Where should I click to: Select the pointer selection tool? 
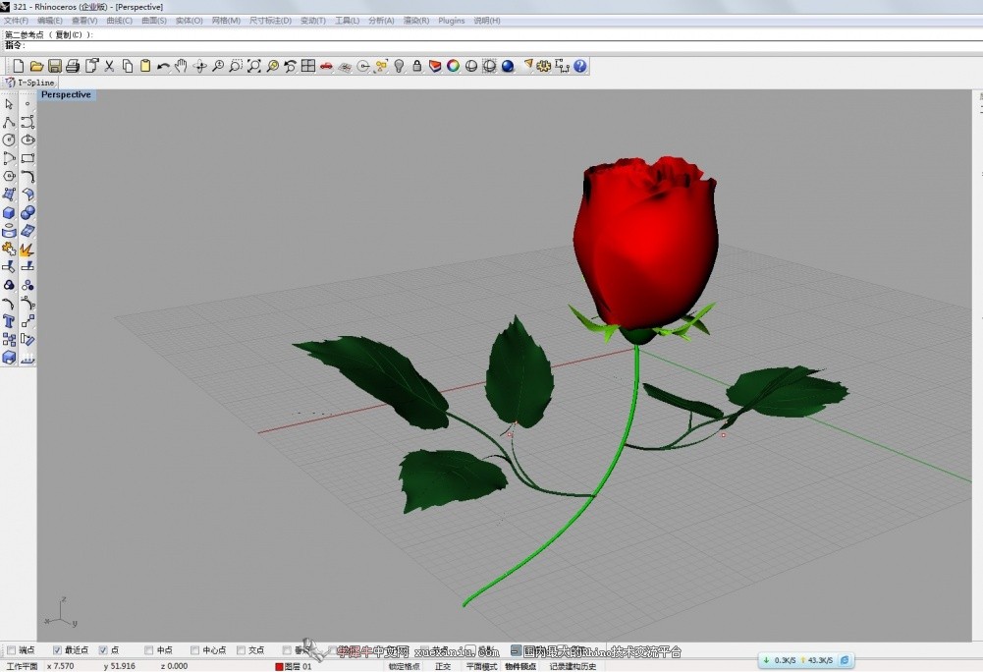9,104
